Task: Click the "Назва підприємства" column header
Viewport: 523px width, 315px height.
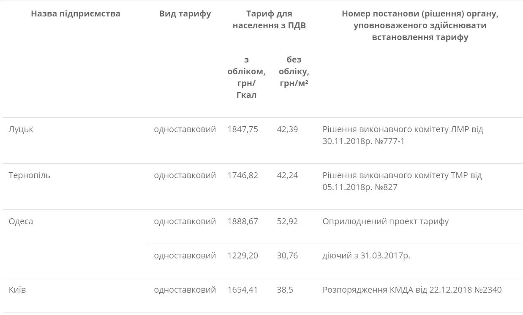Action: coord(76,14)
